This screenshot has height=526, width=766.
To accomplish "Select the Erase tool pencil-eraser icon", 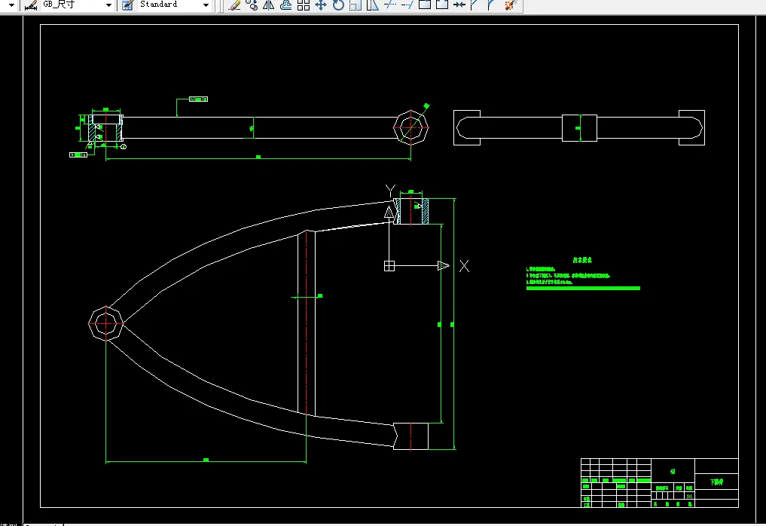I will tap(234, 5).
